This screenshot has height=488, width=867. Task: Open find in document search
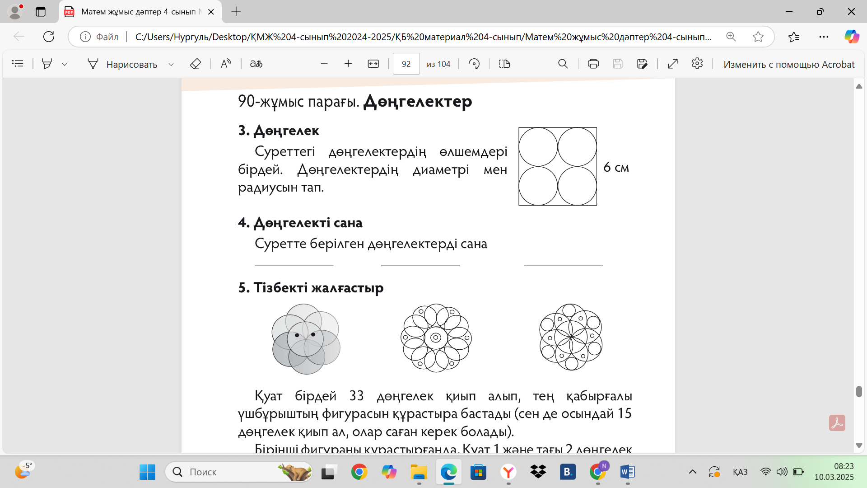pyautogui.click(x=563, y=64)
